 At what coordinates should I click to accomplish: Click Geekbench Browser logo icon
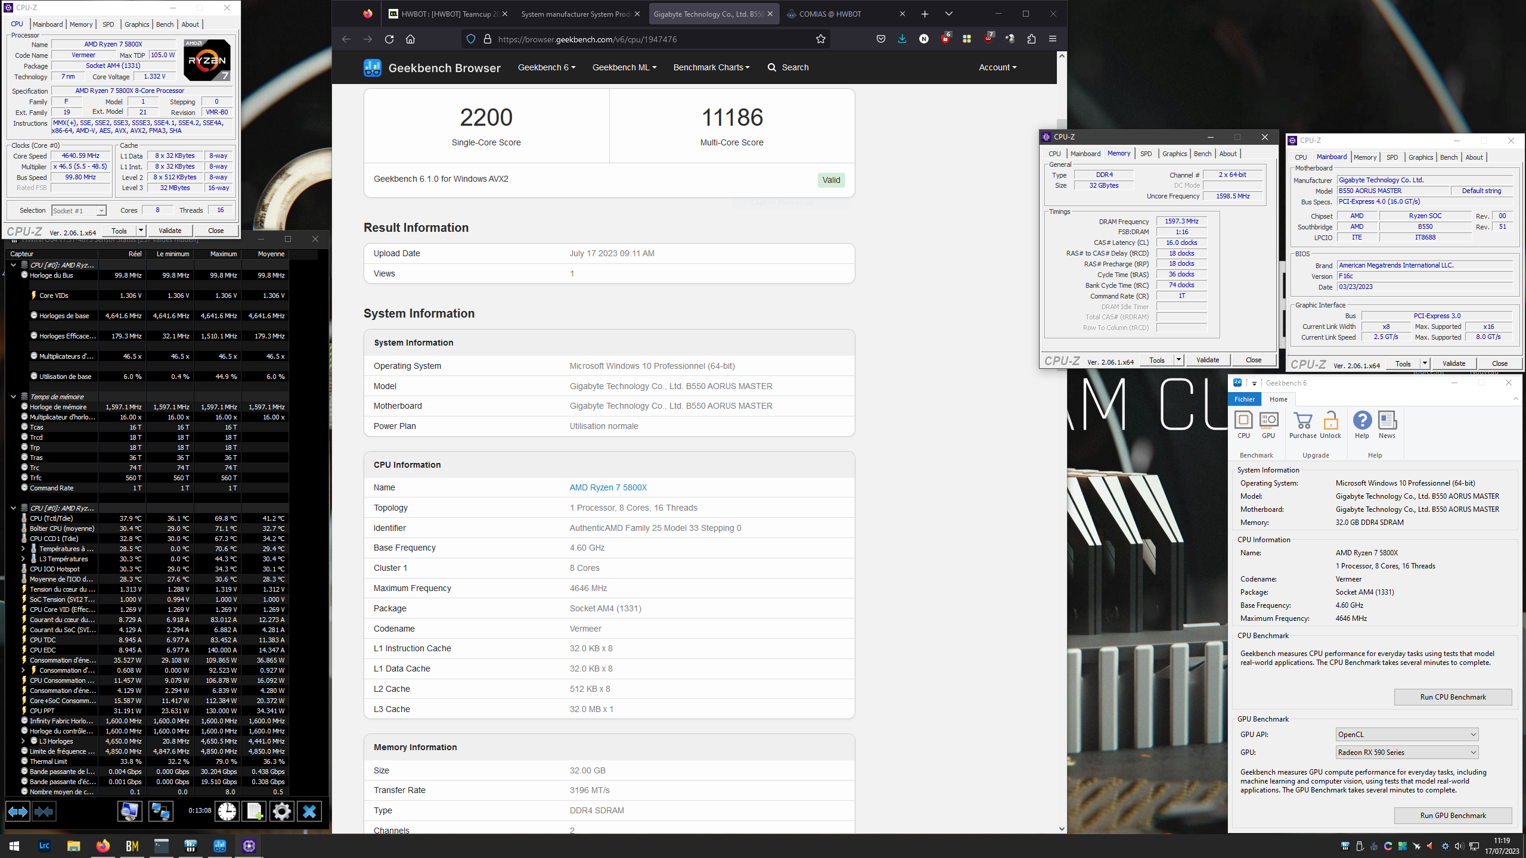coord(373,67)
